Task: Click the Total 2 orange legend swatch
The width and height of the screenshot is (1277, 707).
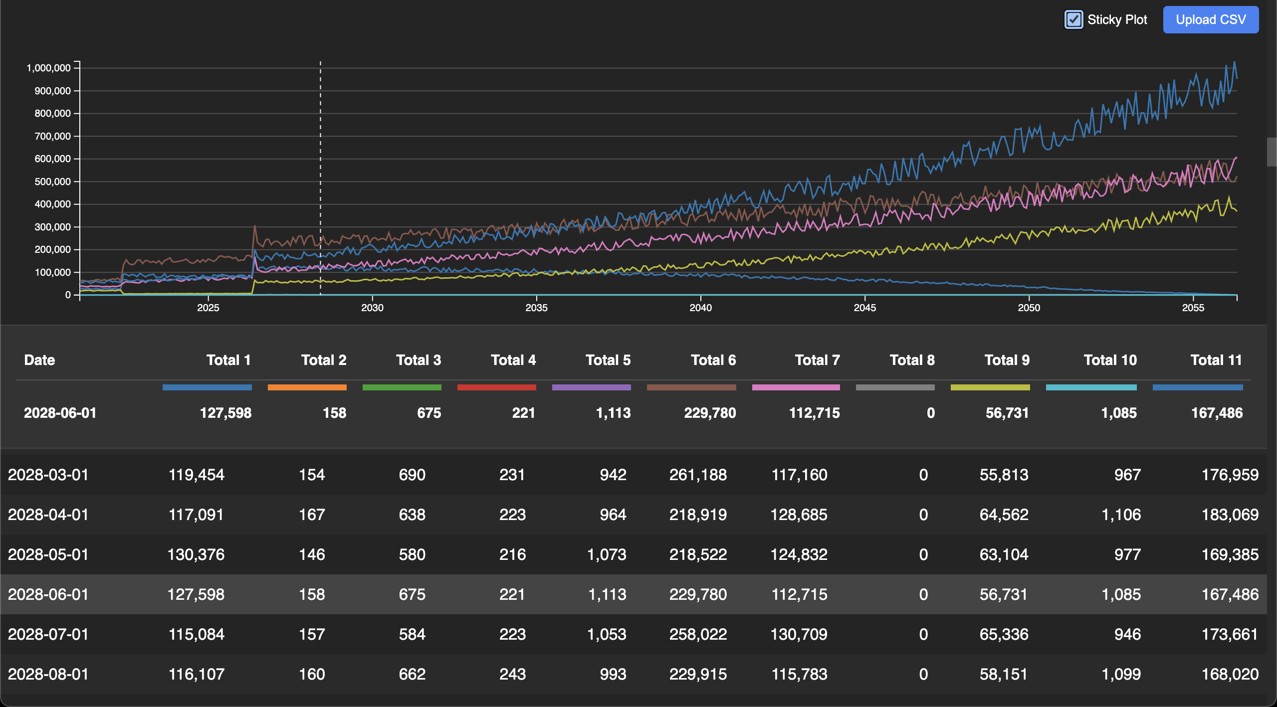Action: point(307,387)
